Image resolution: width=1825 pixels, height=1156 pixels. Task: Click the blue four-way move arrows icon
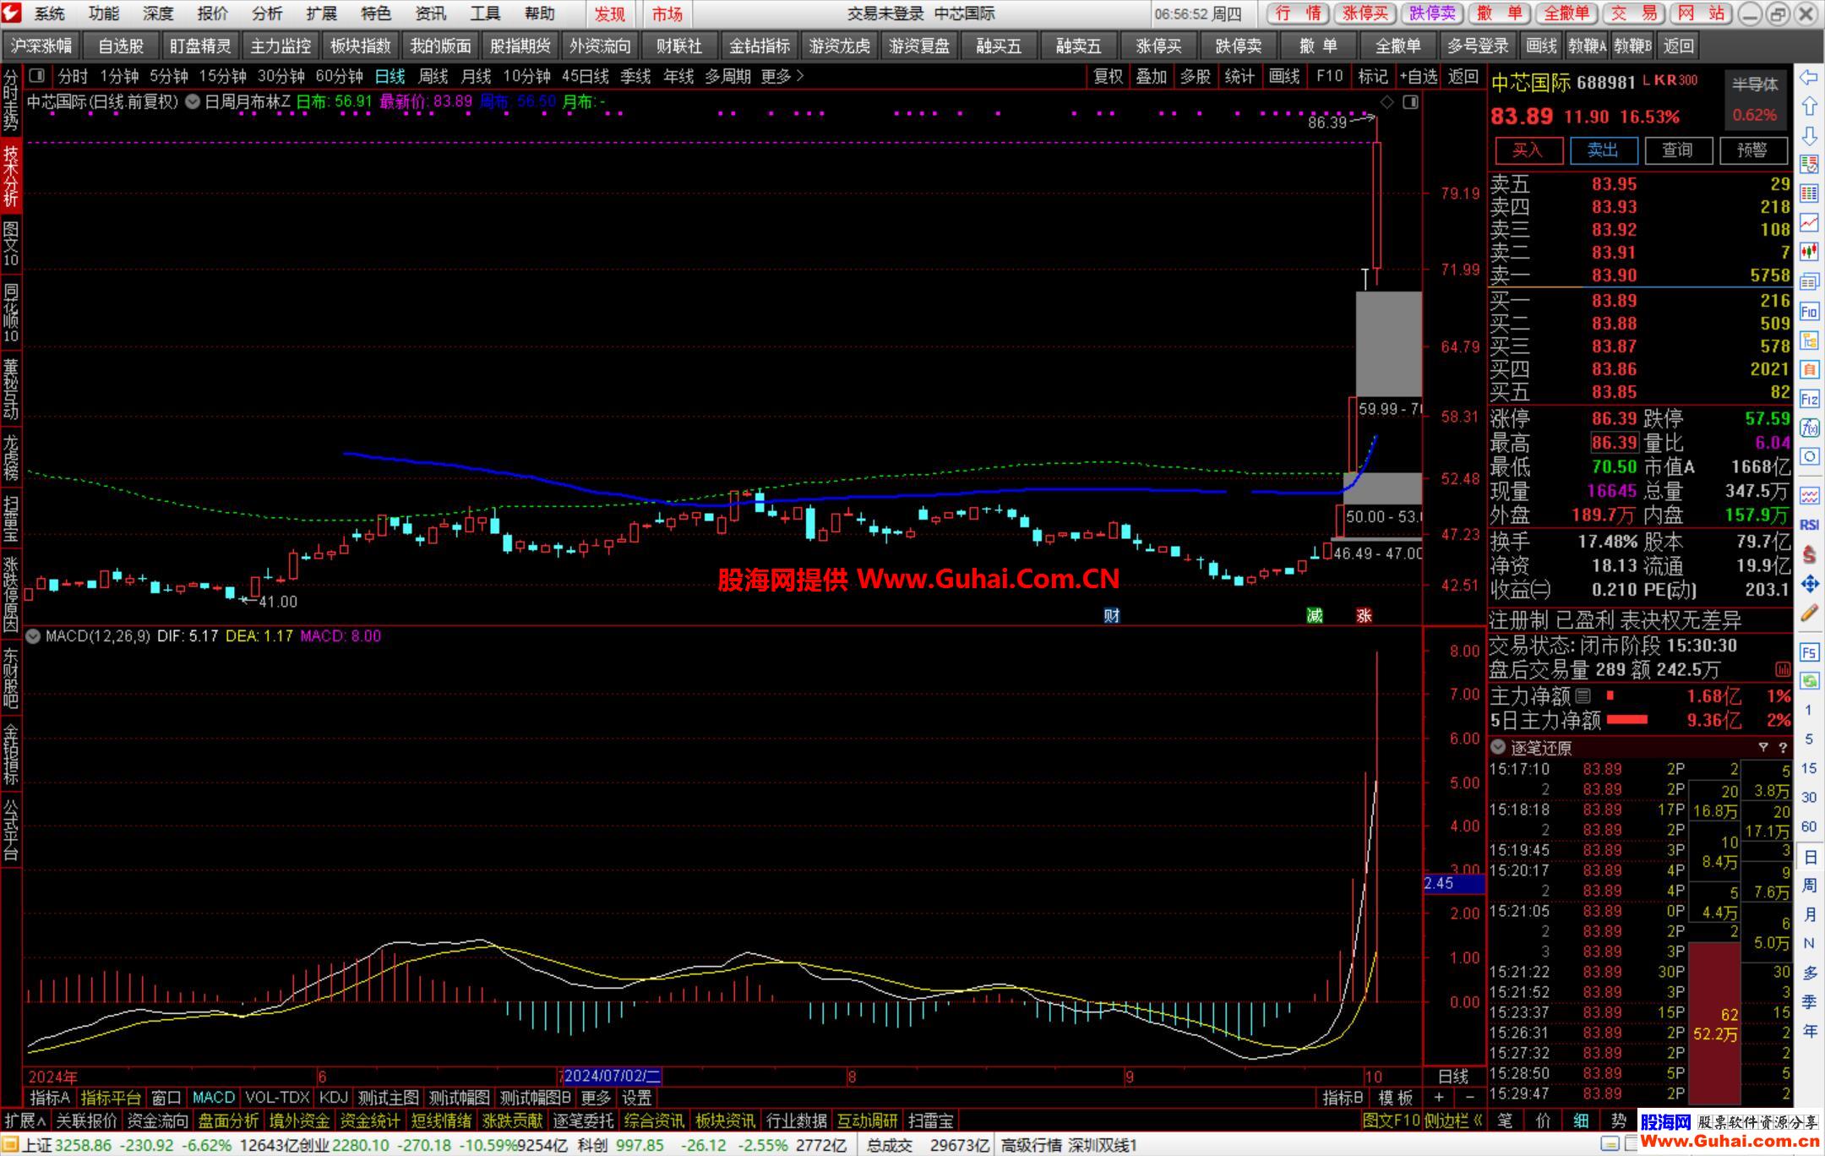point(1809,584)
